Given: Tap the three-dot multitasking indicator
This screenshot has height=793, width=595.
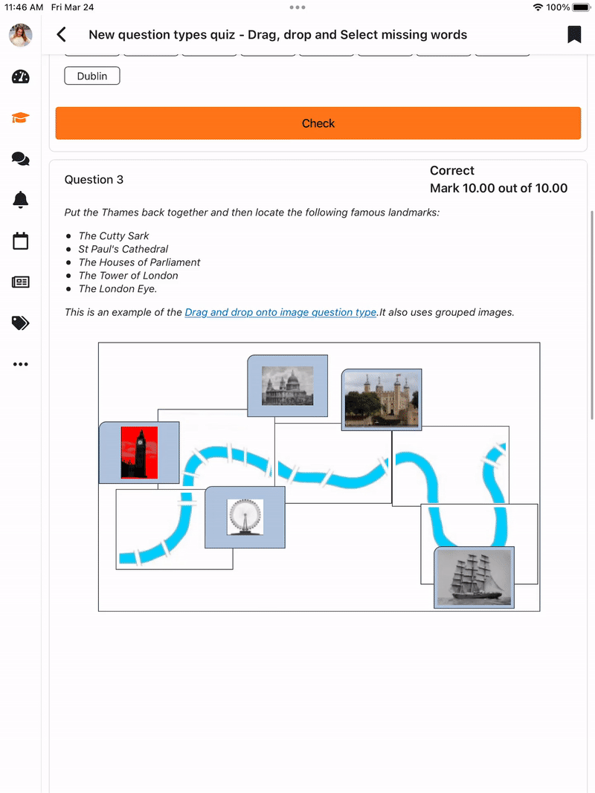Looking at the screenshot, I should pos(297,7).
